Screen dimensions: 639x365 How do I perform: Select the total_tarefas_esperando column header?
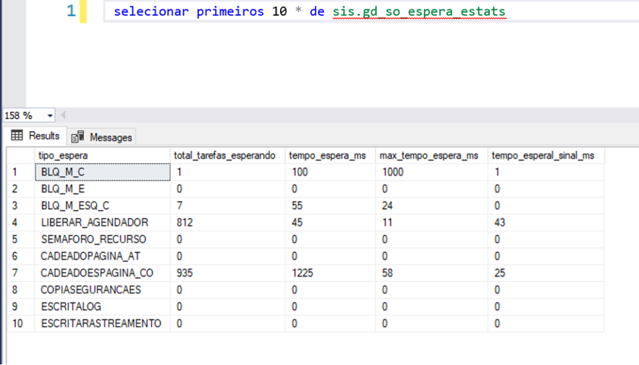pyautogui.click(x=227, y=155)
